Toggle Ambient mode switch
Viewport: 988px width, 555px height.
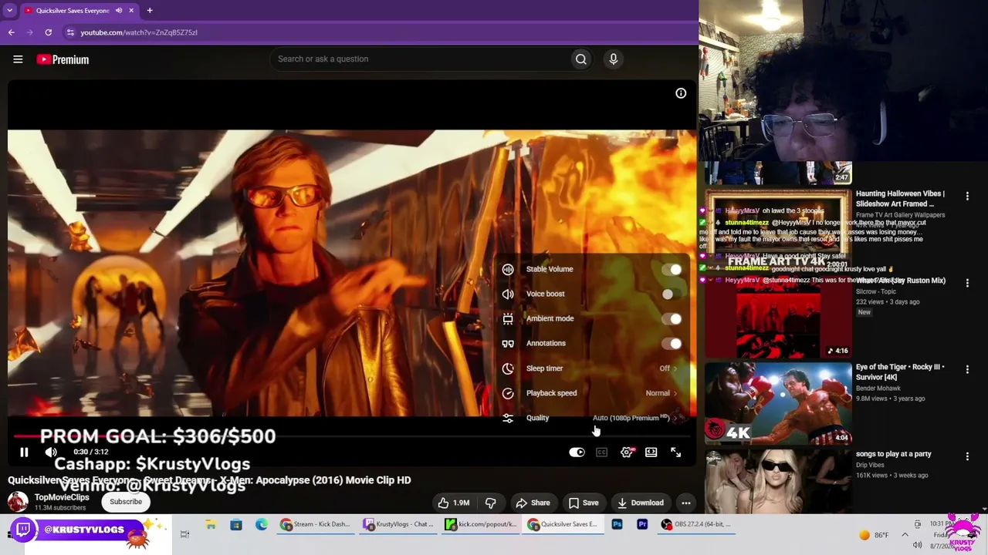[672, 318]
